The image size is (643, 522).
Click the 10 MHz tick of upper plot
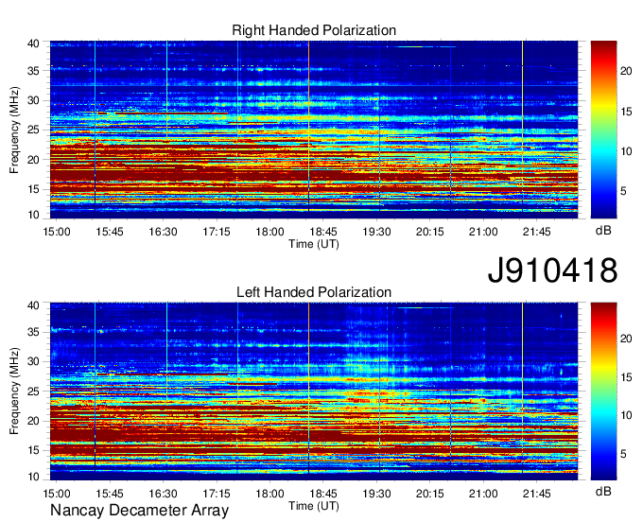coord(34,215)
